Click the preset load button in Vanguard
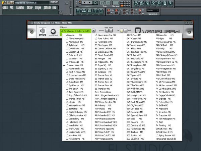 pyautogui.click(x=107, y=31)
